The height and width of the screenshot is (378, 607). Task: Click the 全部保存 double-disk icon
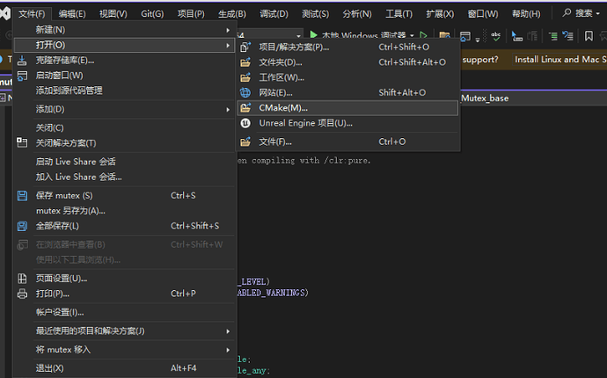click(22, 226)
